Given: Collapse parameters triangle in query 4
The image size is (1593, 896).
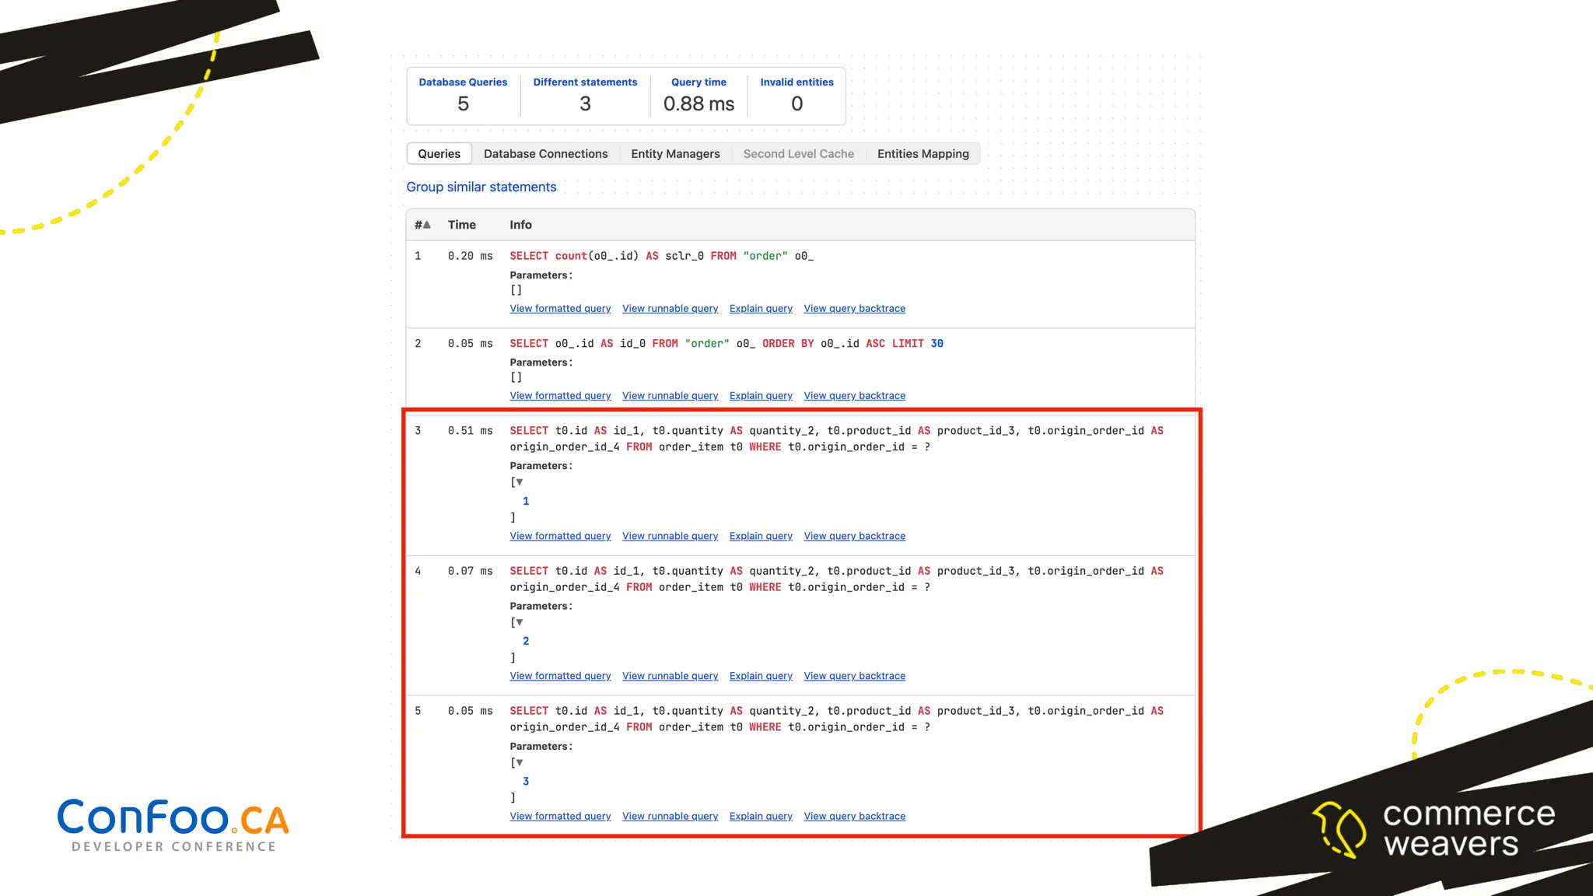Looking at the screenshot, I should pyautogui.click(x=520, y=622).
